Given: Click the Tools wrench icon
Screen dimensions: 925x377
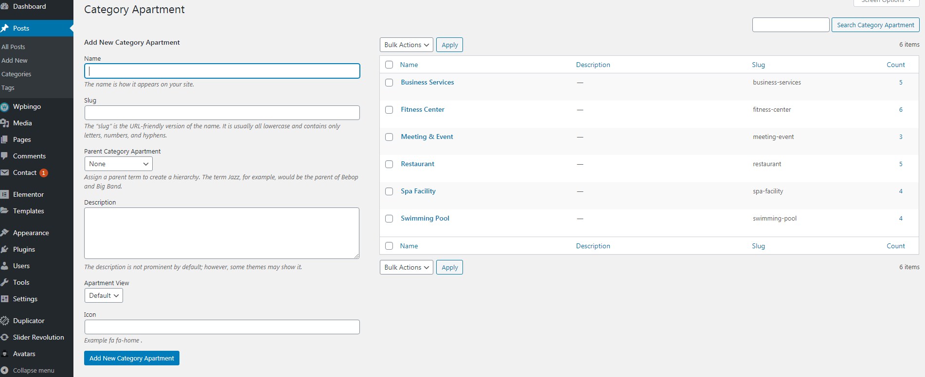Looking at the screenshot, I should point(4,282).
